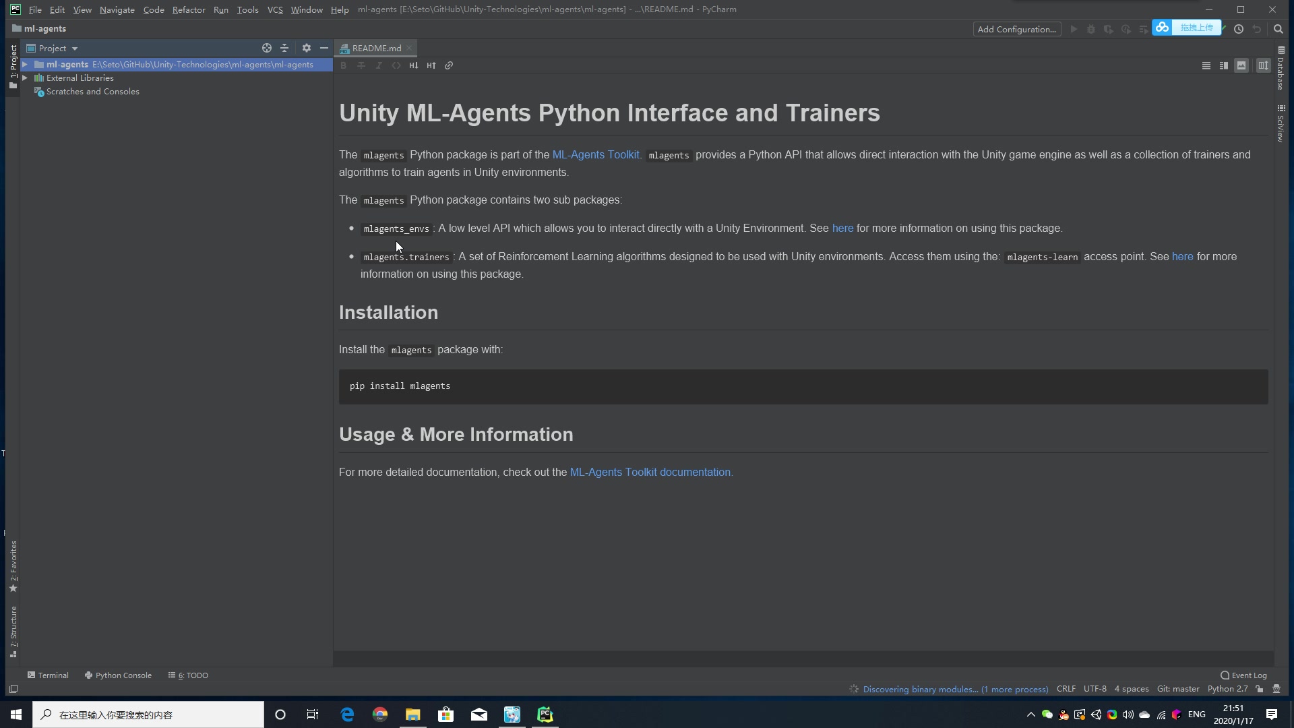Apply italic formatting from the editor toolbar

(379, 65)
